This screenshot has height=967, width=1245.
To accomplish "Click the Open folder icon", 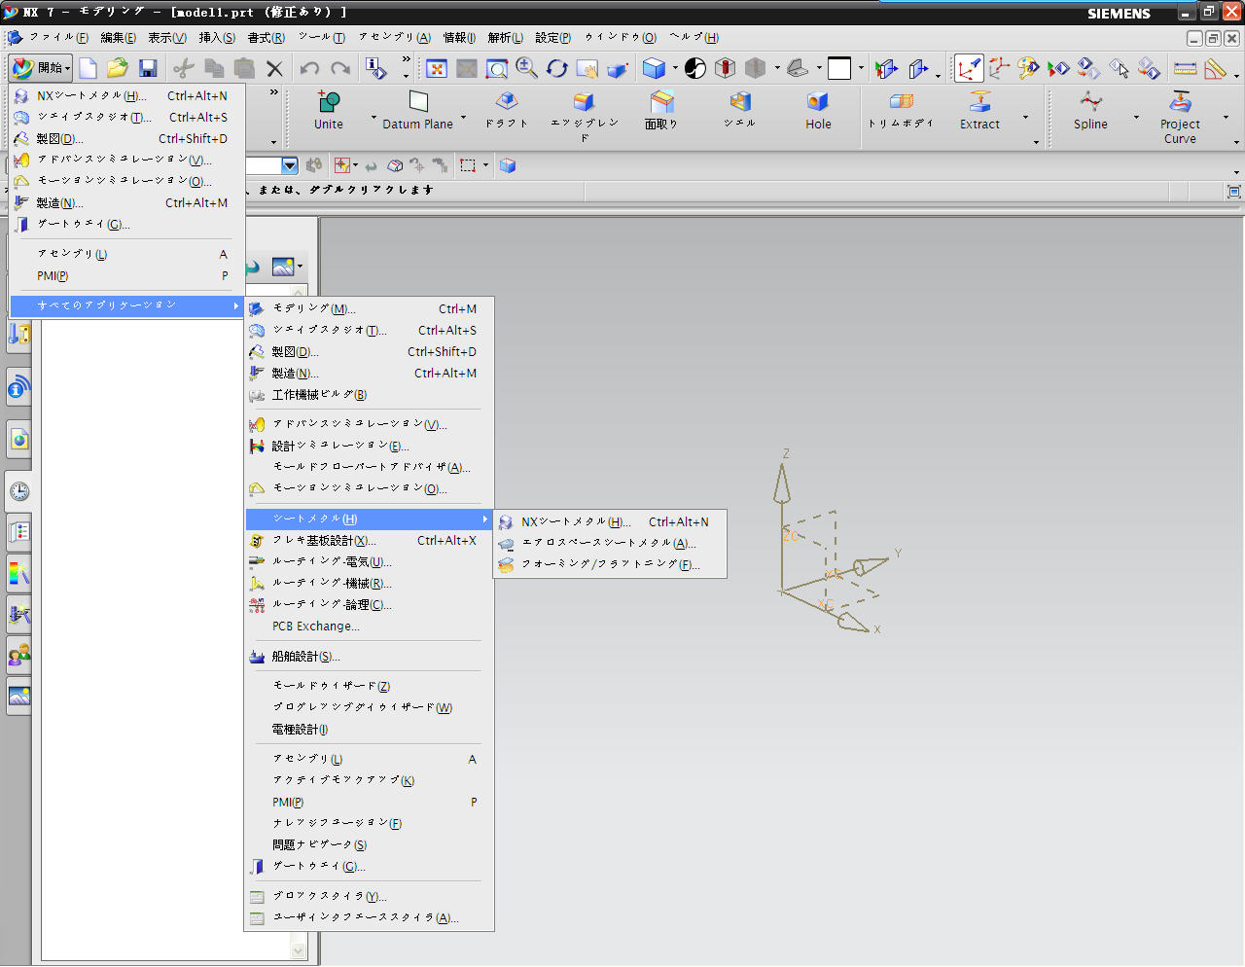I will [x=118, y=68].
